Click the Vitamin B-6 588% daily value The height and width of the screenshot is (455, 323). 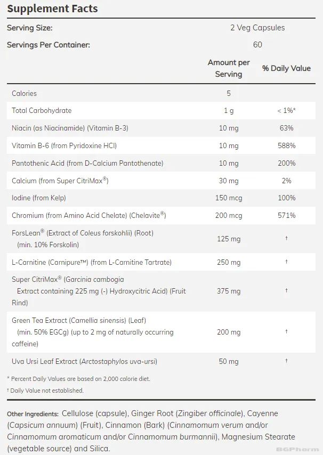(x=286, y=145)
